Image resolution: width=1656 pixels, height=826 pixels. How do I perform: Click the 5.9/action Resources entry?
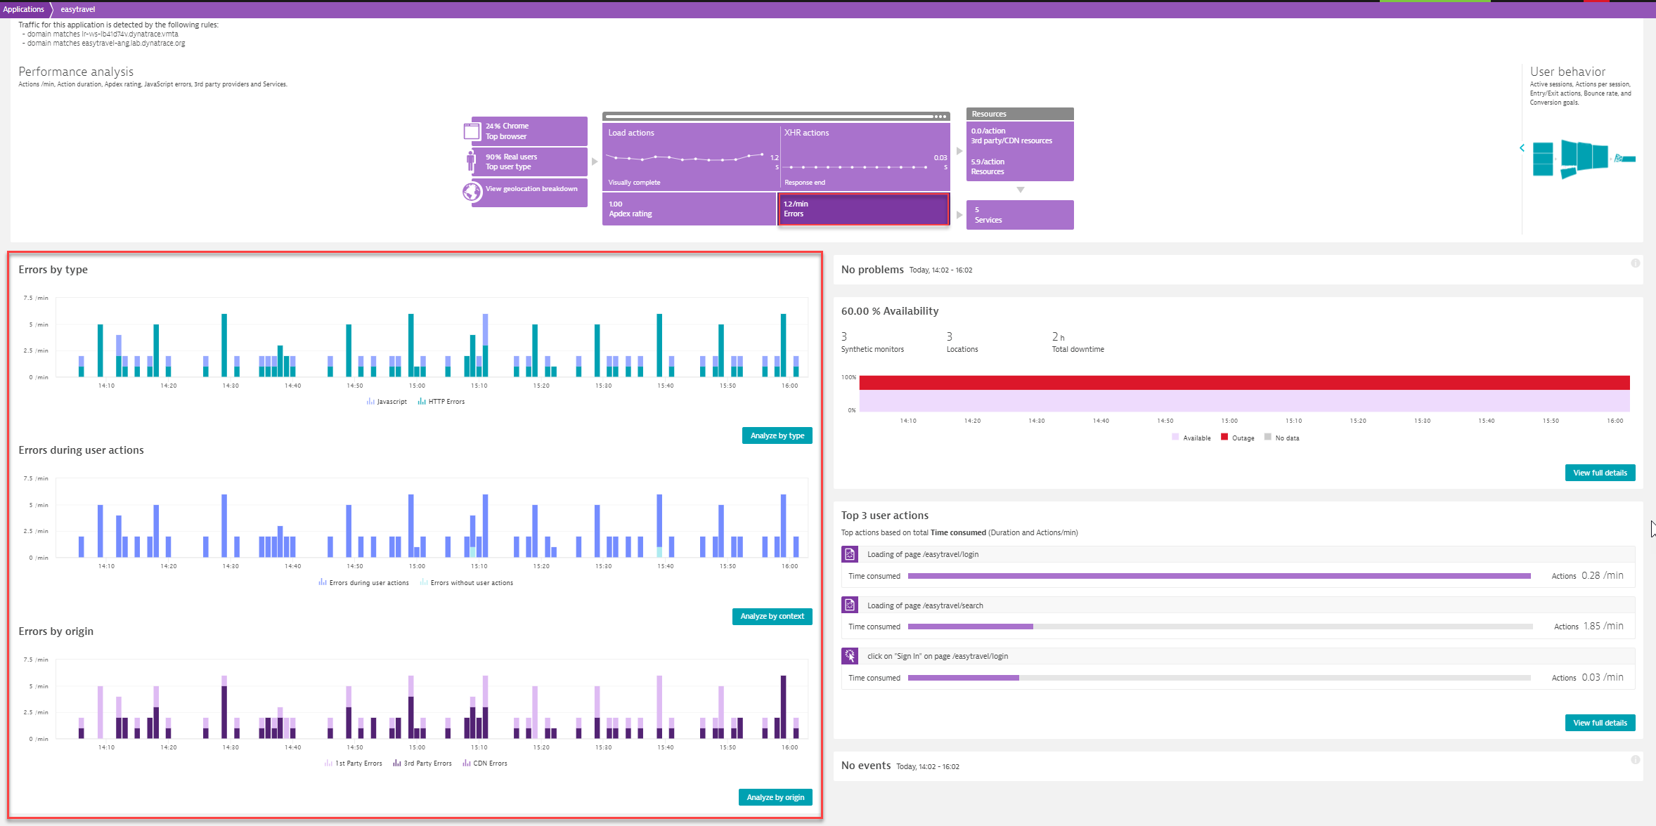pos(988,166)
